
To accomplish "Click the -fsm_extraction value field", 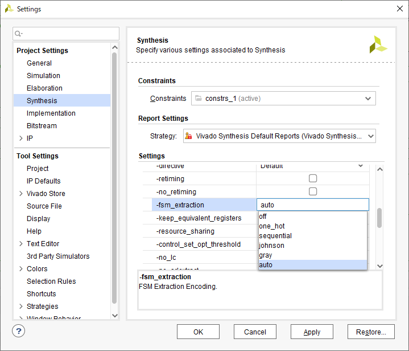I will tap(313, 205).
